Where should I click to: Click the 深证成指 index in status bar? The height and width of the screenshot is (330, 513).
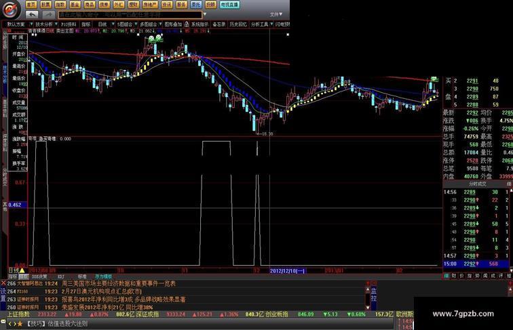click(147, 314)
